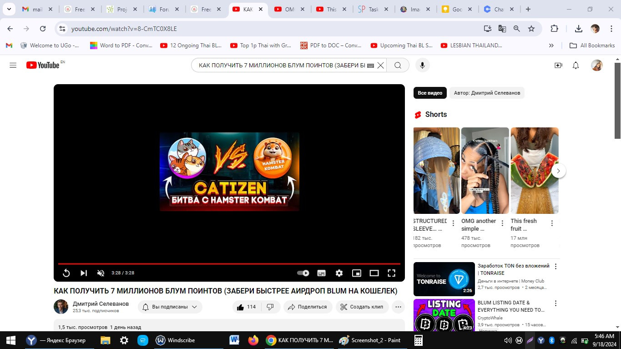Open Chrome tab search dropdown
621x349 pixels.
tap(9, 9)
